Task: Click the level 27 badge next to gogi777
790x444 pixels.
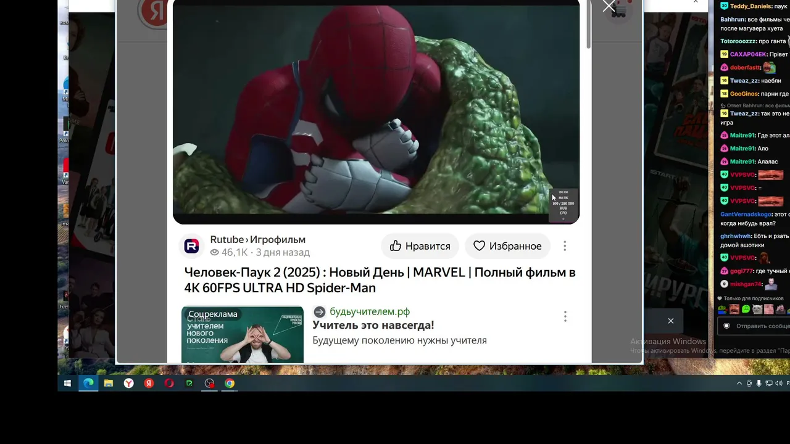Action: (x=725, y=271)
